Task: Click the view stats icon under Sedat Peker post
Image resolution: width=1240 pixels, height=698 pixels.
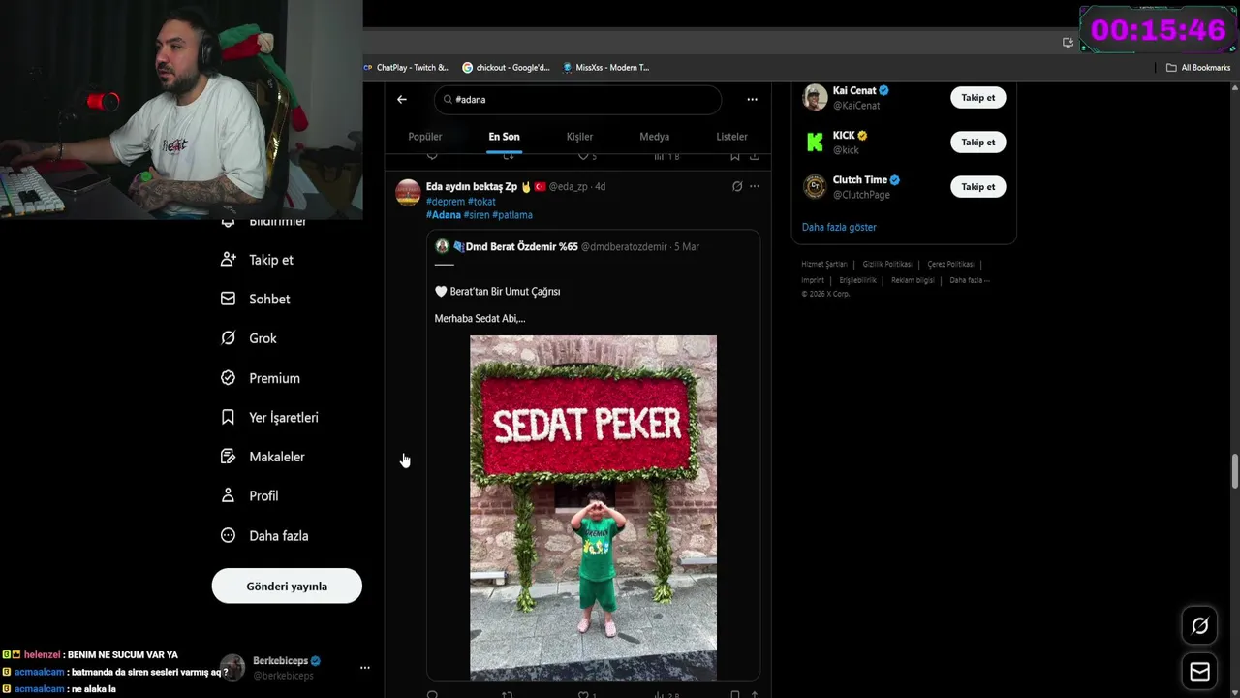Action: (659, 694)
